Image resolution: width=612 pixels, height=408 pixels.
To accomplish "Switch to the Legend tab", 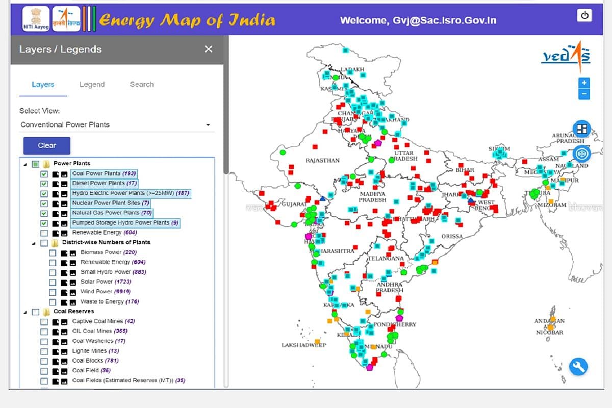I will click(x=92, y=84).
